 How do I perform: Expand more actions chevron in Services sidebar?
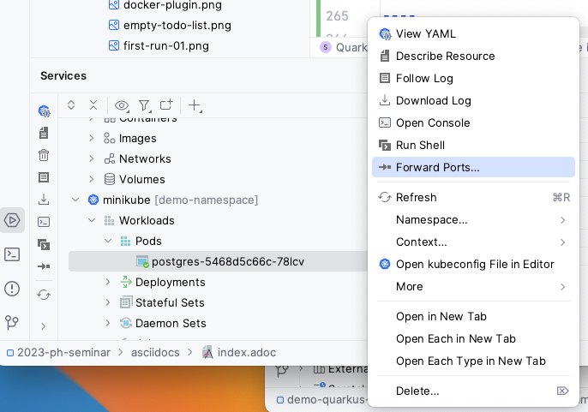point(44,326)
